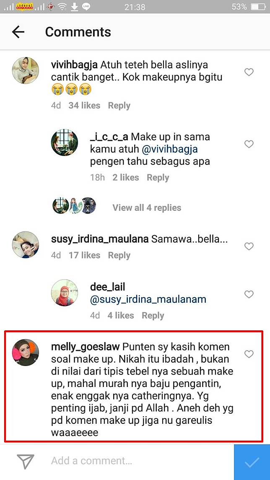Viewport: 270px width, 480px height.
Task: Expand View all 4 replies
Action: [x=147, y=208]
